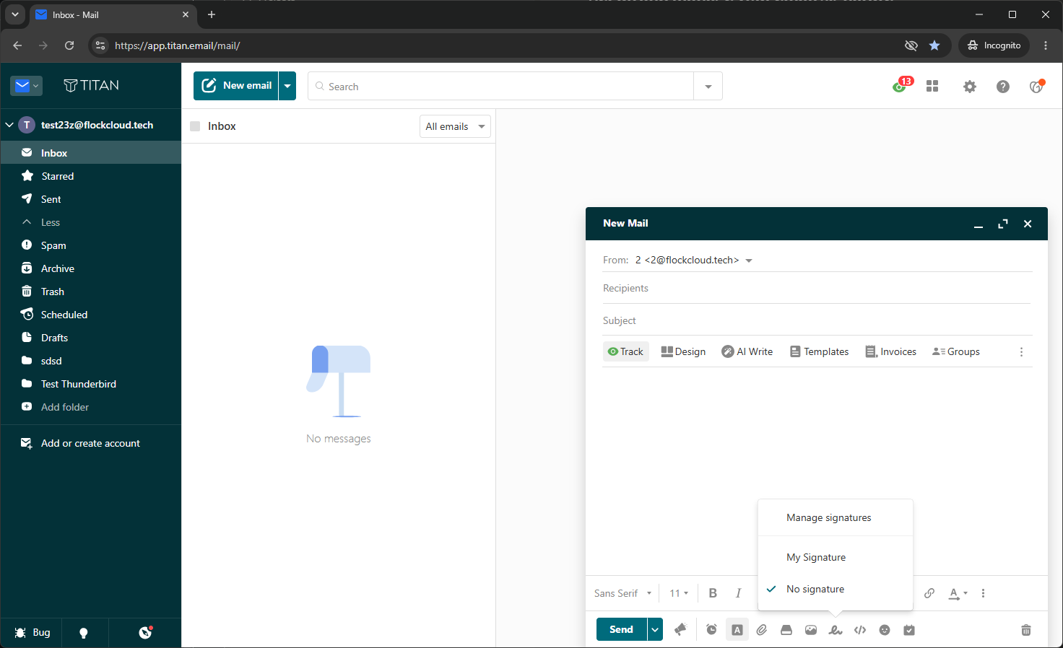1063x648 pixels.
Task: Click the Search box
Action: pos(501,86)
